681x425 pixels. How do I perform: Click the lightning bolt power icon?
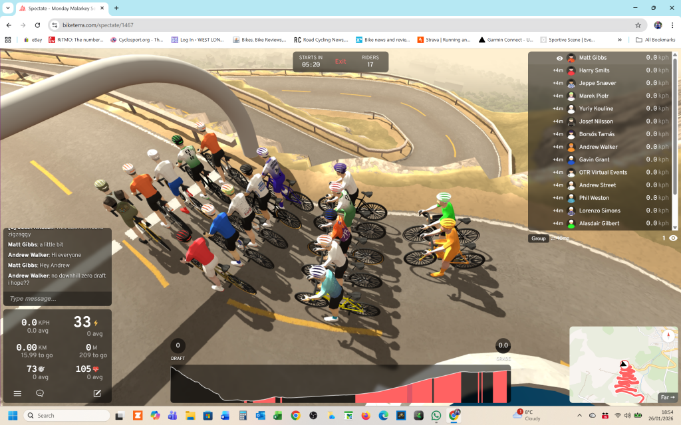pos(96,323)
